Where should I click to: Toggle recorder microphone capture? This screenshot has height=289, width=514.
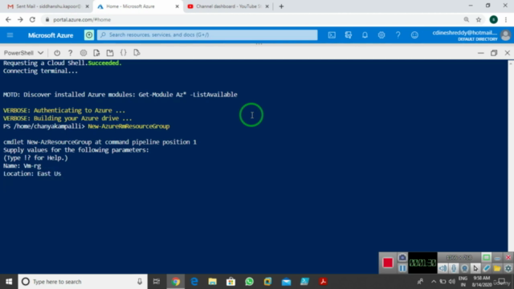click(x=454, y=268)
